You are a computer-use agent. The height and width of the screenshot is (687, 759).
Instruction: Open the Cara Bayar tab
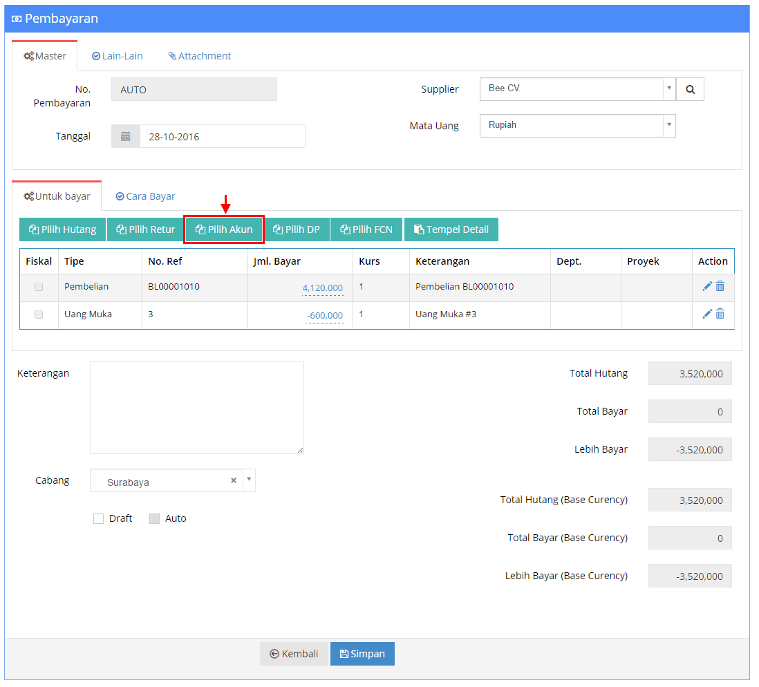[x=146, y=198]
